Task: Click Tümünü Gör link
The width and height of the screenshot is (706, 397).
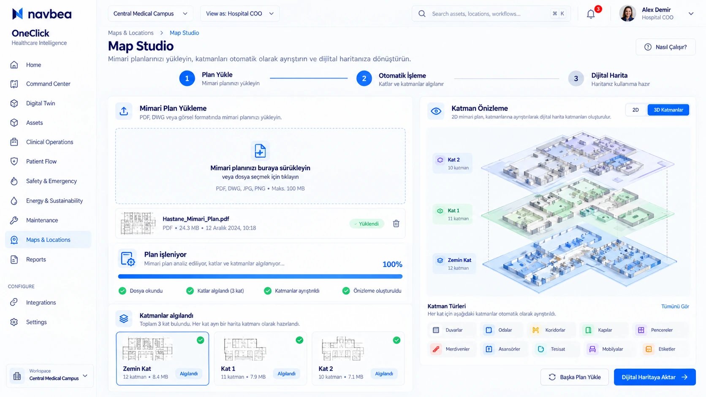Action: pyautogui.click(x=675, y=306)
